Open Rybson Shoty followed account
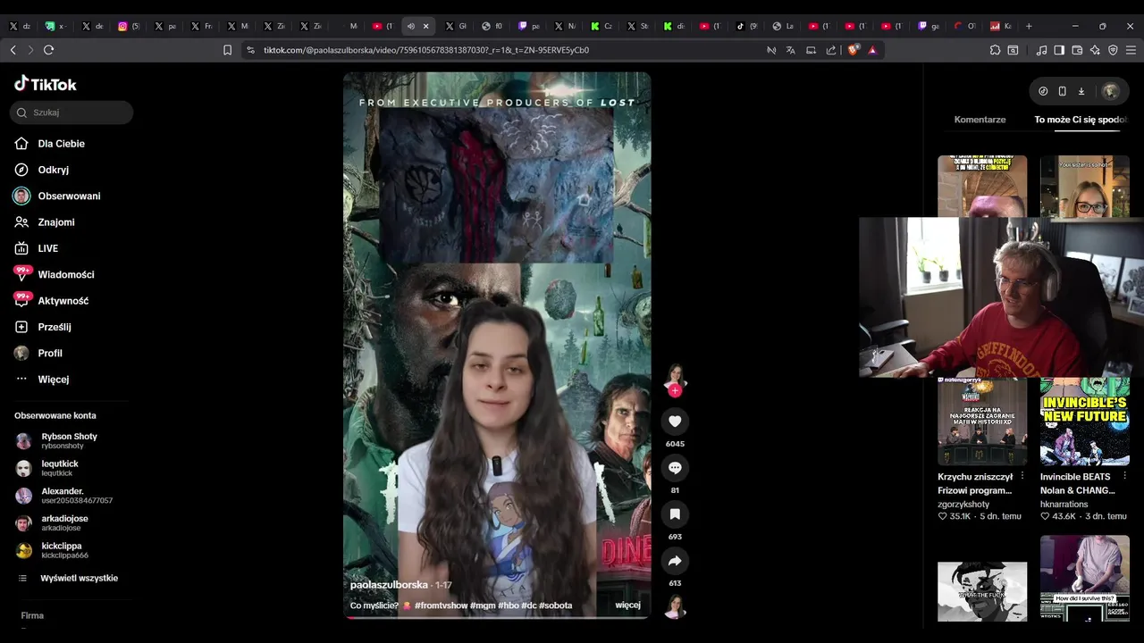Screen dimensions: 1144x643 [69, 440]
